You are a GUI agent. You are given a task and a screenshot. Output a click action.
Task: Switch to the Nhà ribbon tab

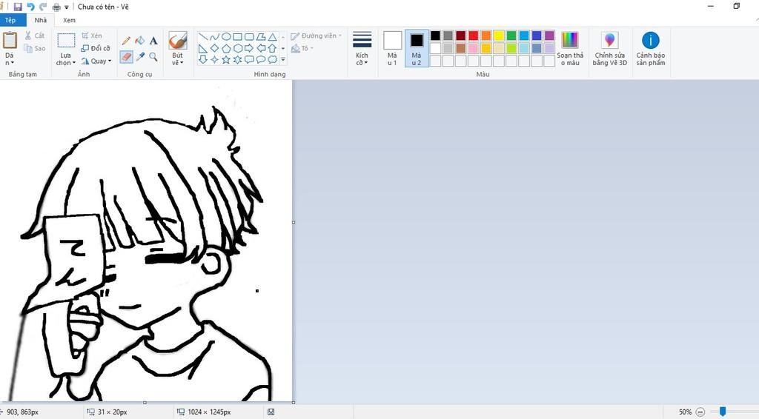[41, 20]
